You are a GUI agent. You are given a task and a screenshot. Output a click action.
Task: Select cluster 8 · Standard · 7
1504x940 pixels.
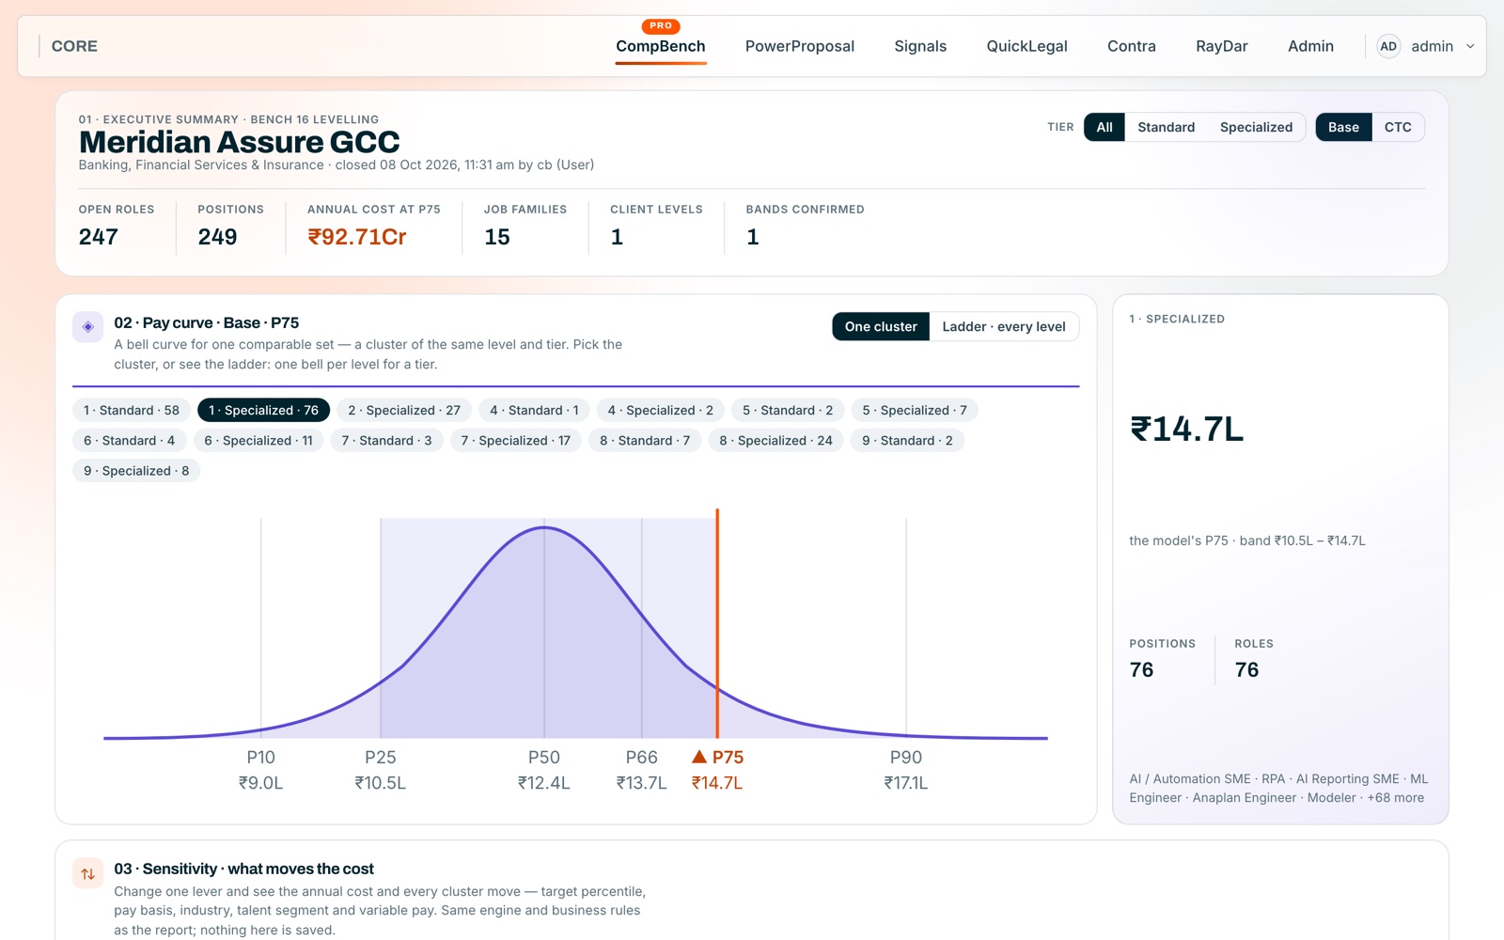tap(645, 440)
